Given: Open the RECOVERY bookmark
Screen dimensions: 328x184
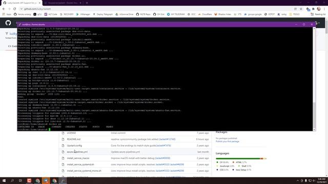Looking at the screenshot, I should (x=67, y=14).
